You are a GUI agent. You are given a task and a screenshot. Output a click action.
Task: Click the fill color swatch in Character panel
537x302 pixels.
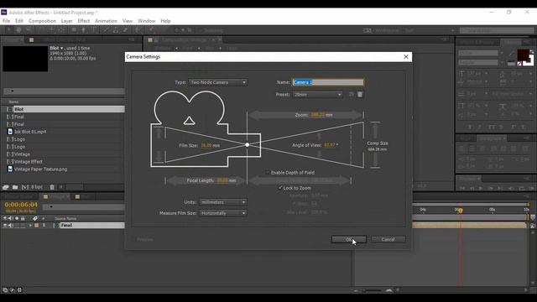pos(523,55)
